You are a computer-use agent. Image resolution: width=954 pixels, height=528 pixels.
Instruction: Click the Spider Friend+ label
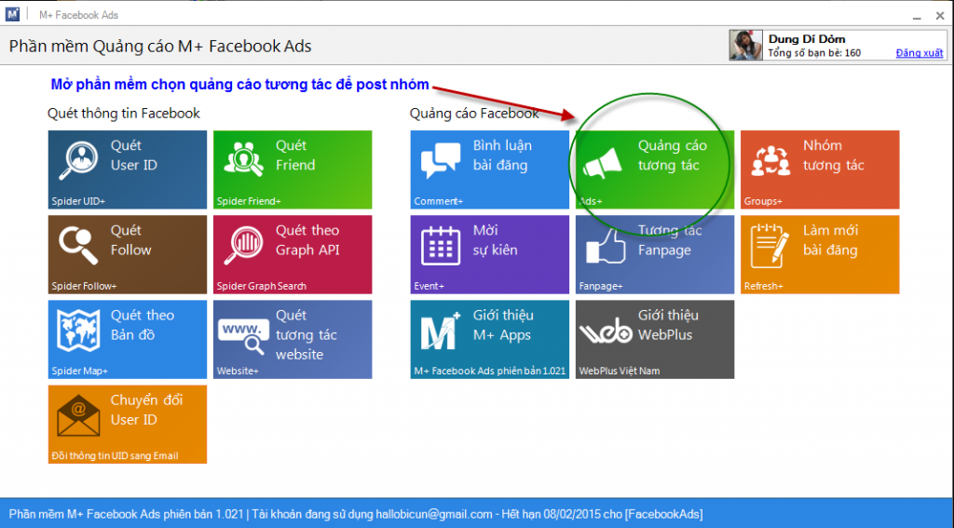[249, 201]
